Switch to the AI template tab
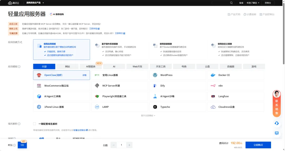This screenshot has width=285, height=151. point(114,66)
